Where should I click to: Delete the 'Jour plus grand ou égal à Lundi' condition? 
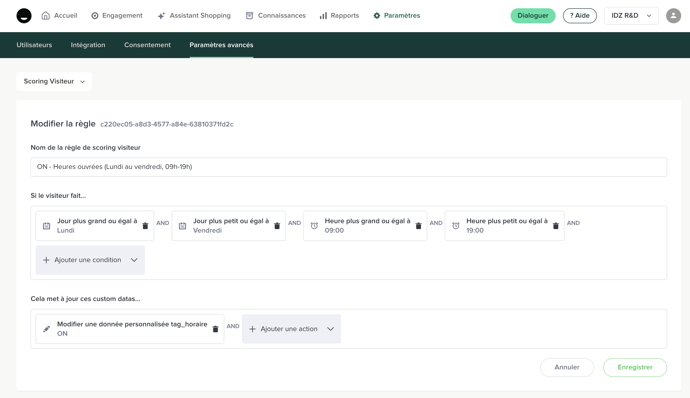click(x=145, y=226)
